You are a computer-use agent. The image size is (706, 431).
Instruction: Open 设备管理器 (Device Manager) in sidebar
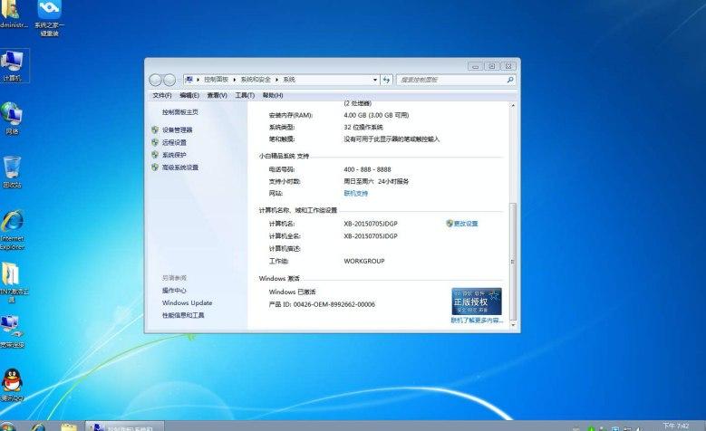[x=177, y=129]
